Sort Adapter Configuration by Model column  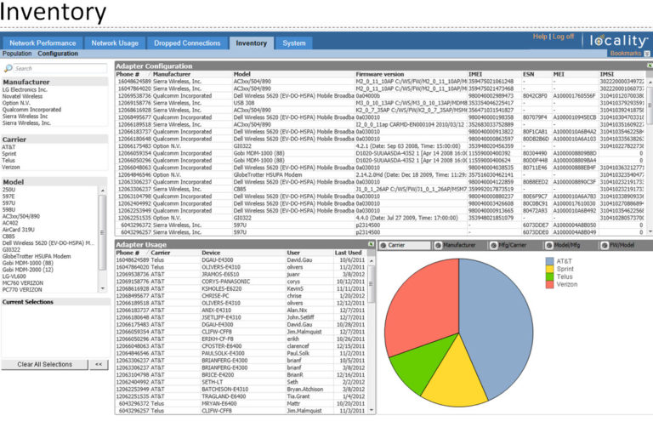242,74
